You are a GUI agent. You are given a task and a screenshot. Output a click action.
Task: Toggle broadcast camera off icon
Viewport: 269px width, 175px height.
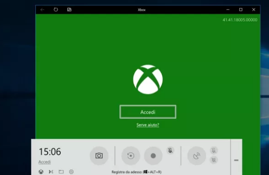pos(214,160)
